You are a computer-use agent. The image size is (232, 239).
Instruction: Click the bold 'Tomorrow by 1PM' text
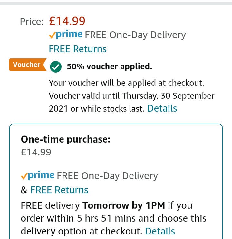(124, 205)
